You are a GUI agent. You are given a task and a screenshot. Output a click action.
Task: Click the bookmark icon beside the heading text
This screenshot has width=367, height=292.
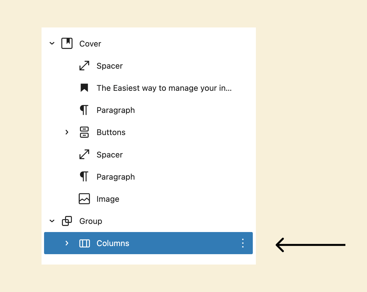[x=84, y=88]
